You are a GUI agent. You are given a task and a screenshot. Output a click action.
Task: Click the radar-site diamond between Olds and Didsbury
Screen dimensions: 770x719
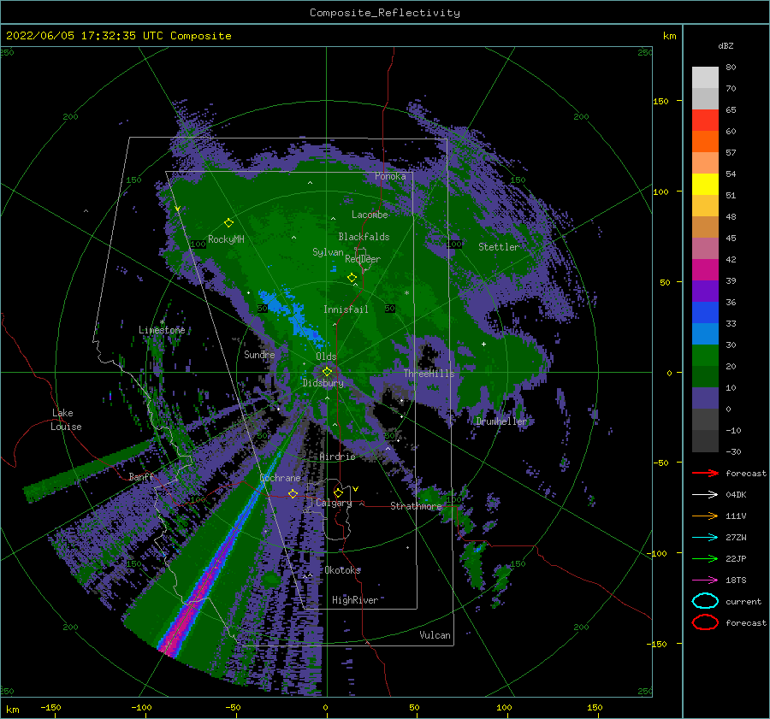327,372
